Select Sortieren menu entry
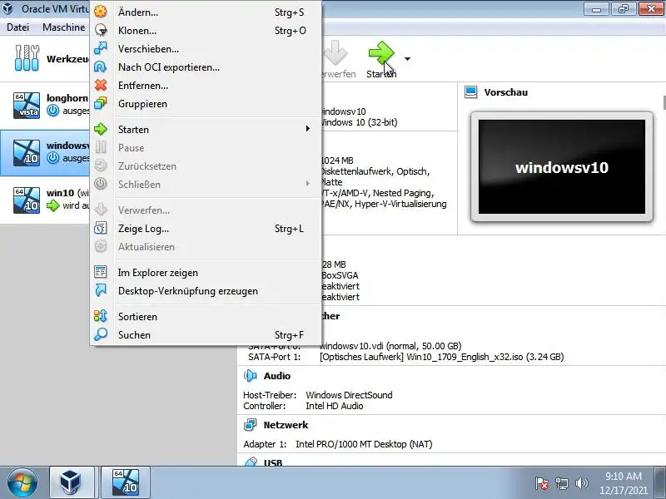Screen dimensions: 666x499 [x=206, y=317]
